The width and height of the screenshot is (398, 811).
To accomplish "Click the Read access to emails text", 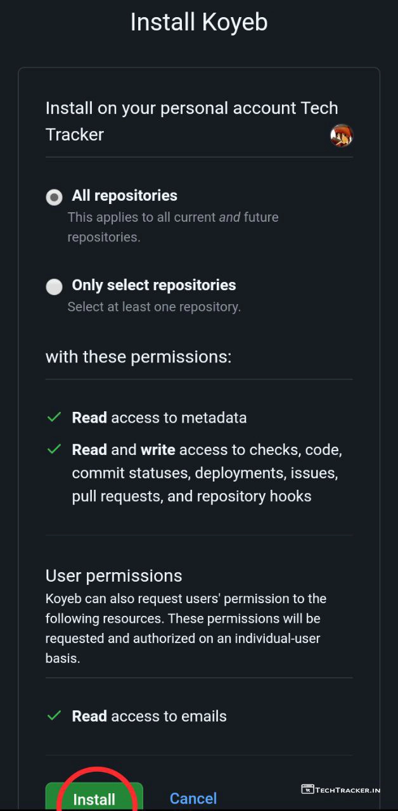I will (149, 716).
